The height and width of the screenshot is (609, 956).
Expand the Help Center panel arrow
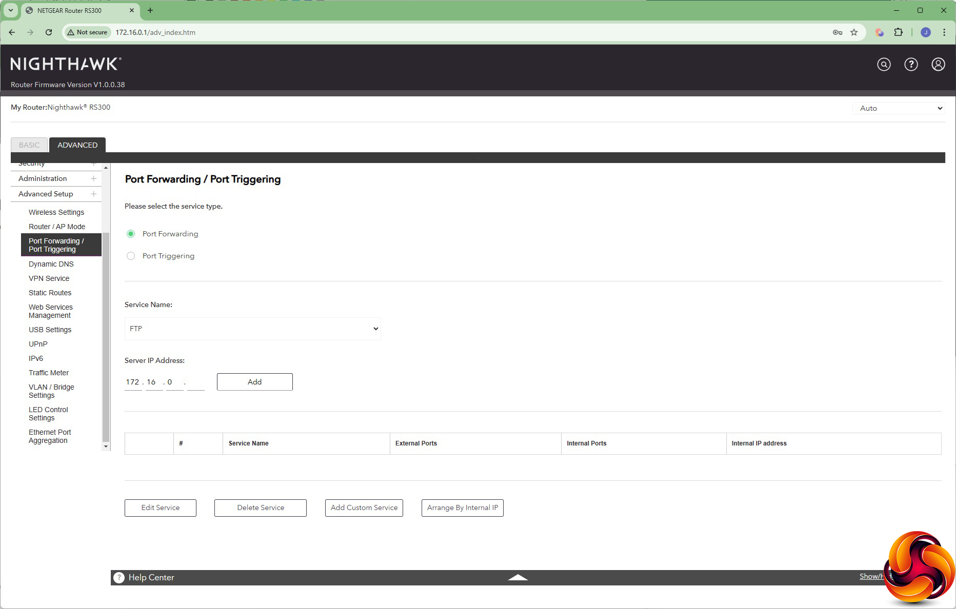point(517,578)
